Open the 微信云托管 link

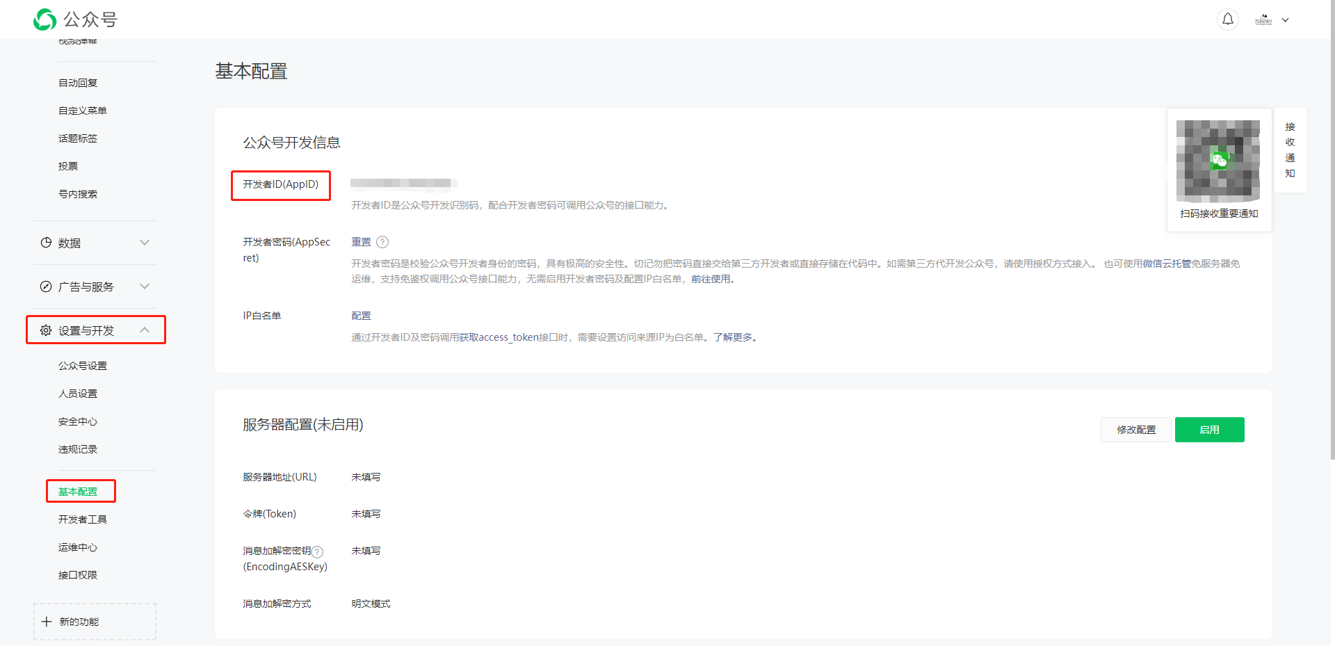point(1167,264)
